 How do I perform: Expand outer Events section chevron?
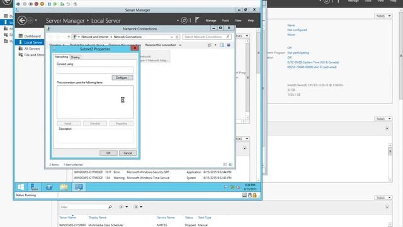pyautogui.click(x=387, y=128)
